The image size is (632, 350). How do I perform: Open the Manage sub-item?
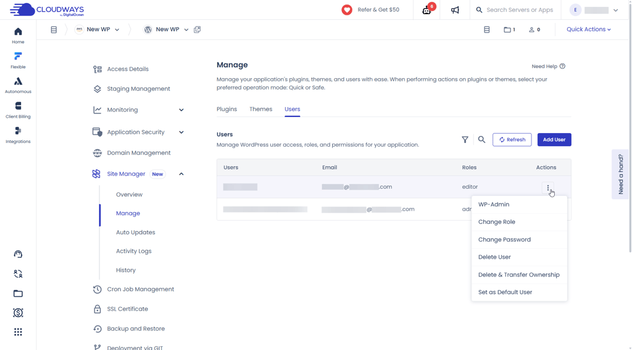[128, 213]
